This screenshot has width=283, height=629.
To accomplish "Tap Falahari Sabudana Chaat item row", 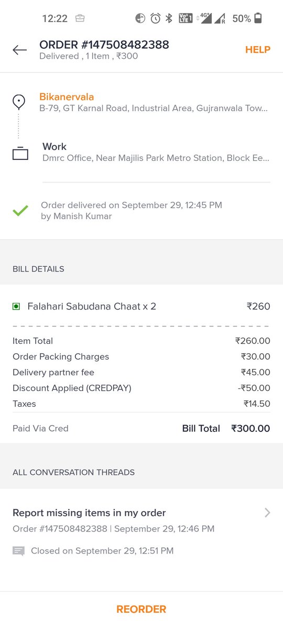I will tap(141, 306).
